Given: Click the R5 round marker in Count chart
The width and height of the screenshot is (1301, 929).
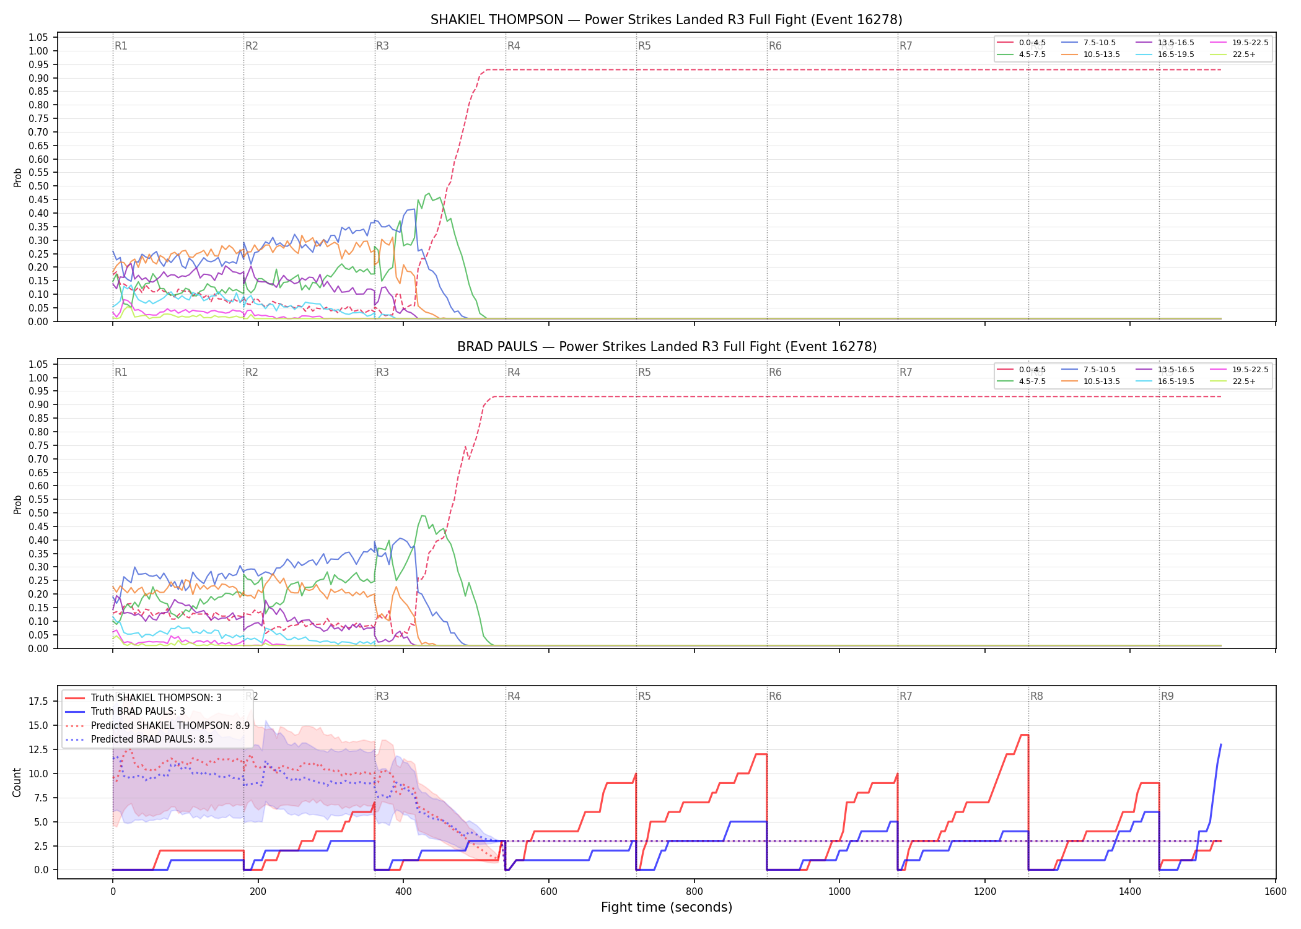Looking at the screenshot, I should [644, 696].
